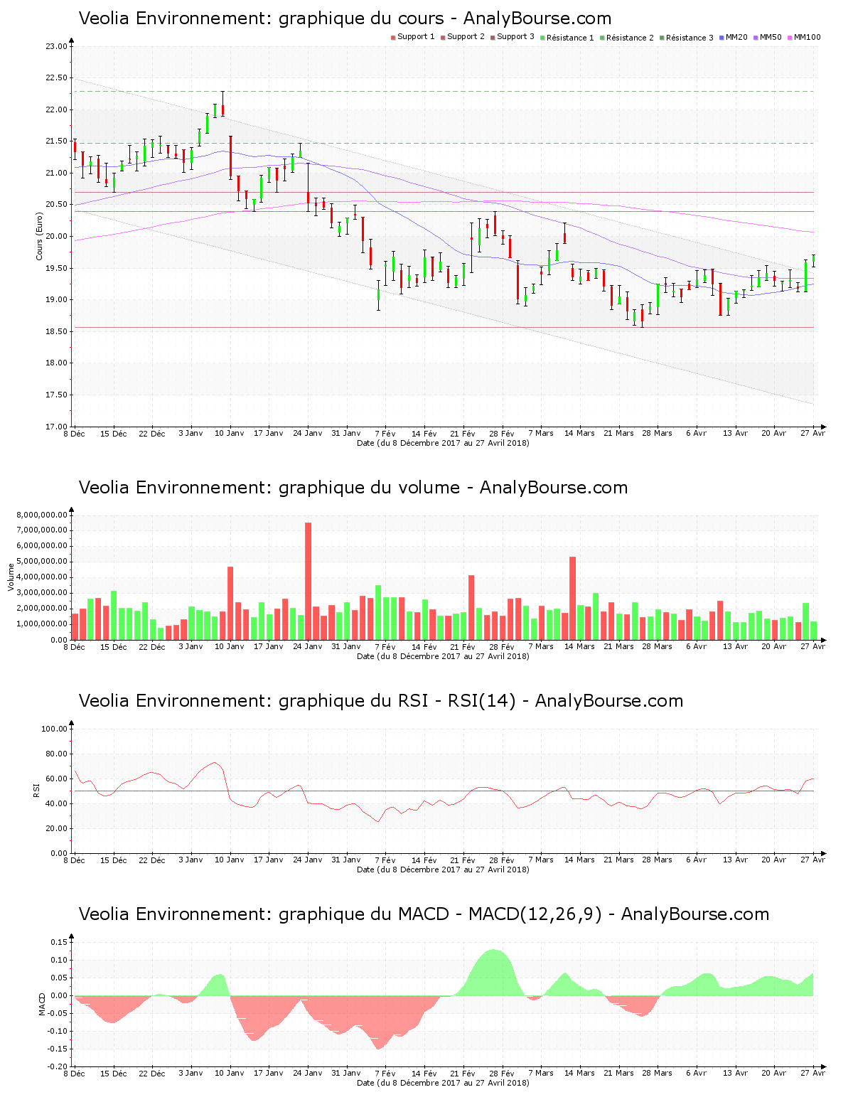Click the tallest red volume bar at 24 Janv

(x=308, y=582)
